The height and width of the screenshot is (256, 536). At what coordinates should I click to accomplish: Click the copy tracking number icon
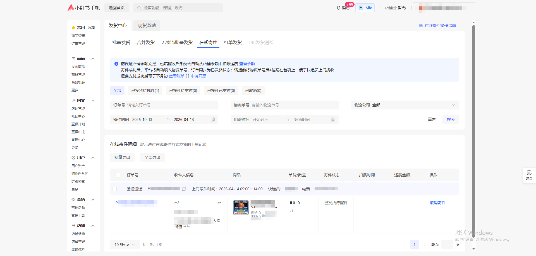pos(184,189)
